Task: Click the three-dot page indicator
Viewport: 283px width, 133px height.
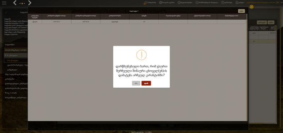Action: click(22, 4)
